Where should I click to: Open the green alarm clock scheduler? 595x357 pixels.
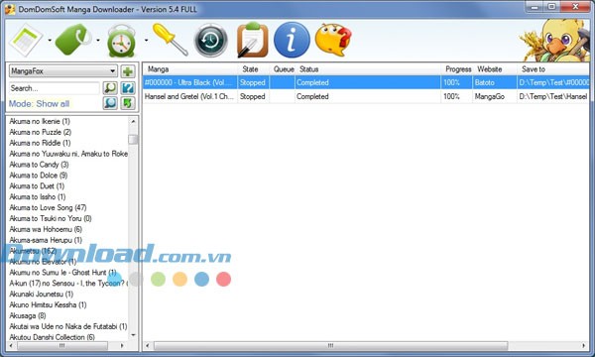click(x=121, y=41)
